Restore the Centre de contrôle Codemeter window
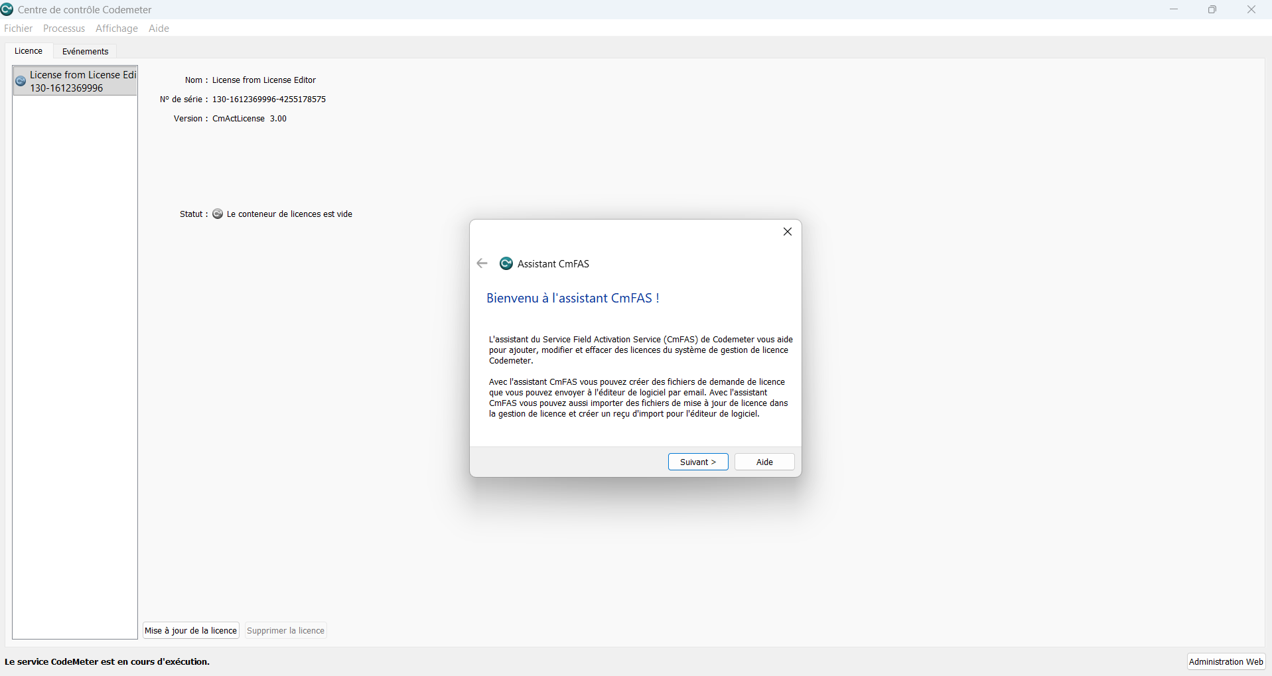The height and width of the screenshot is (676, 1272). [x=1212, y=9]
